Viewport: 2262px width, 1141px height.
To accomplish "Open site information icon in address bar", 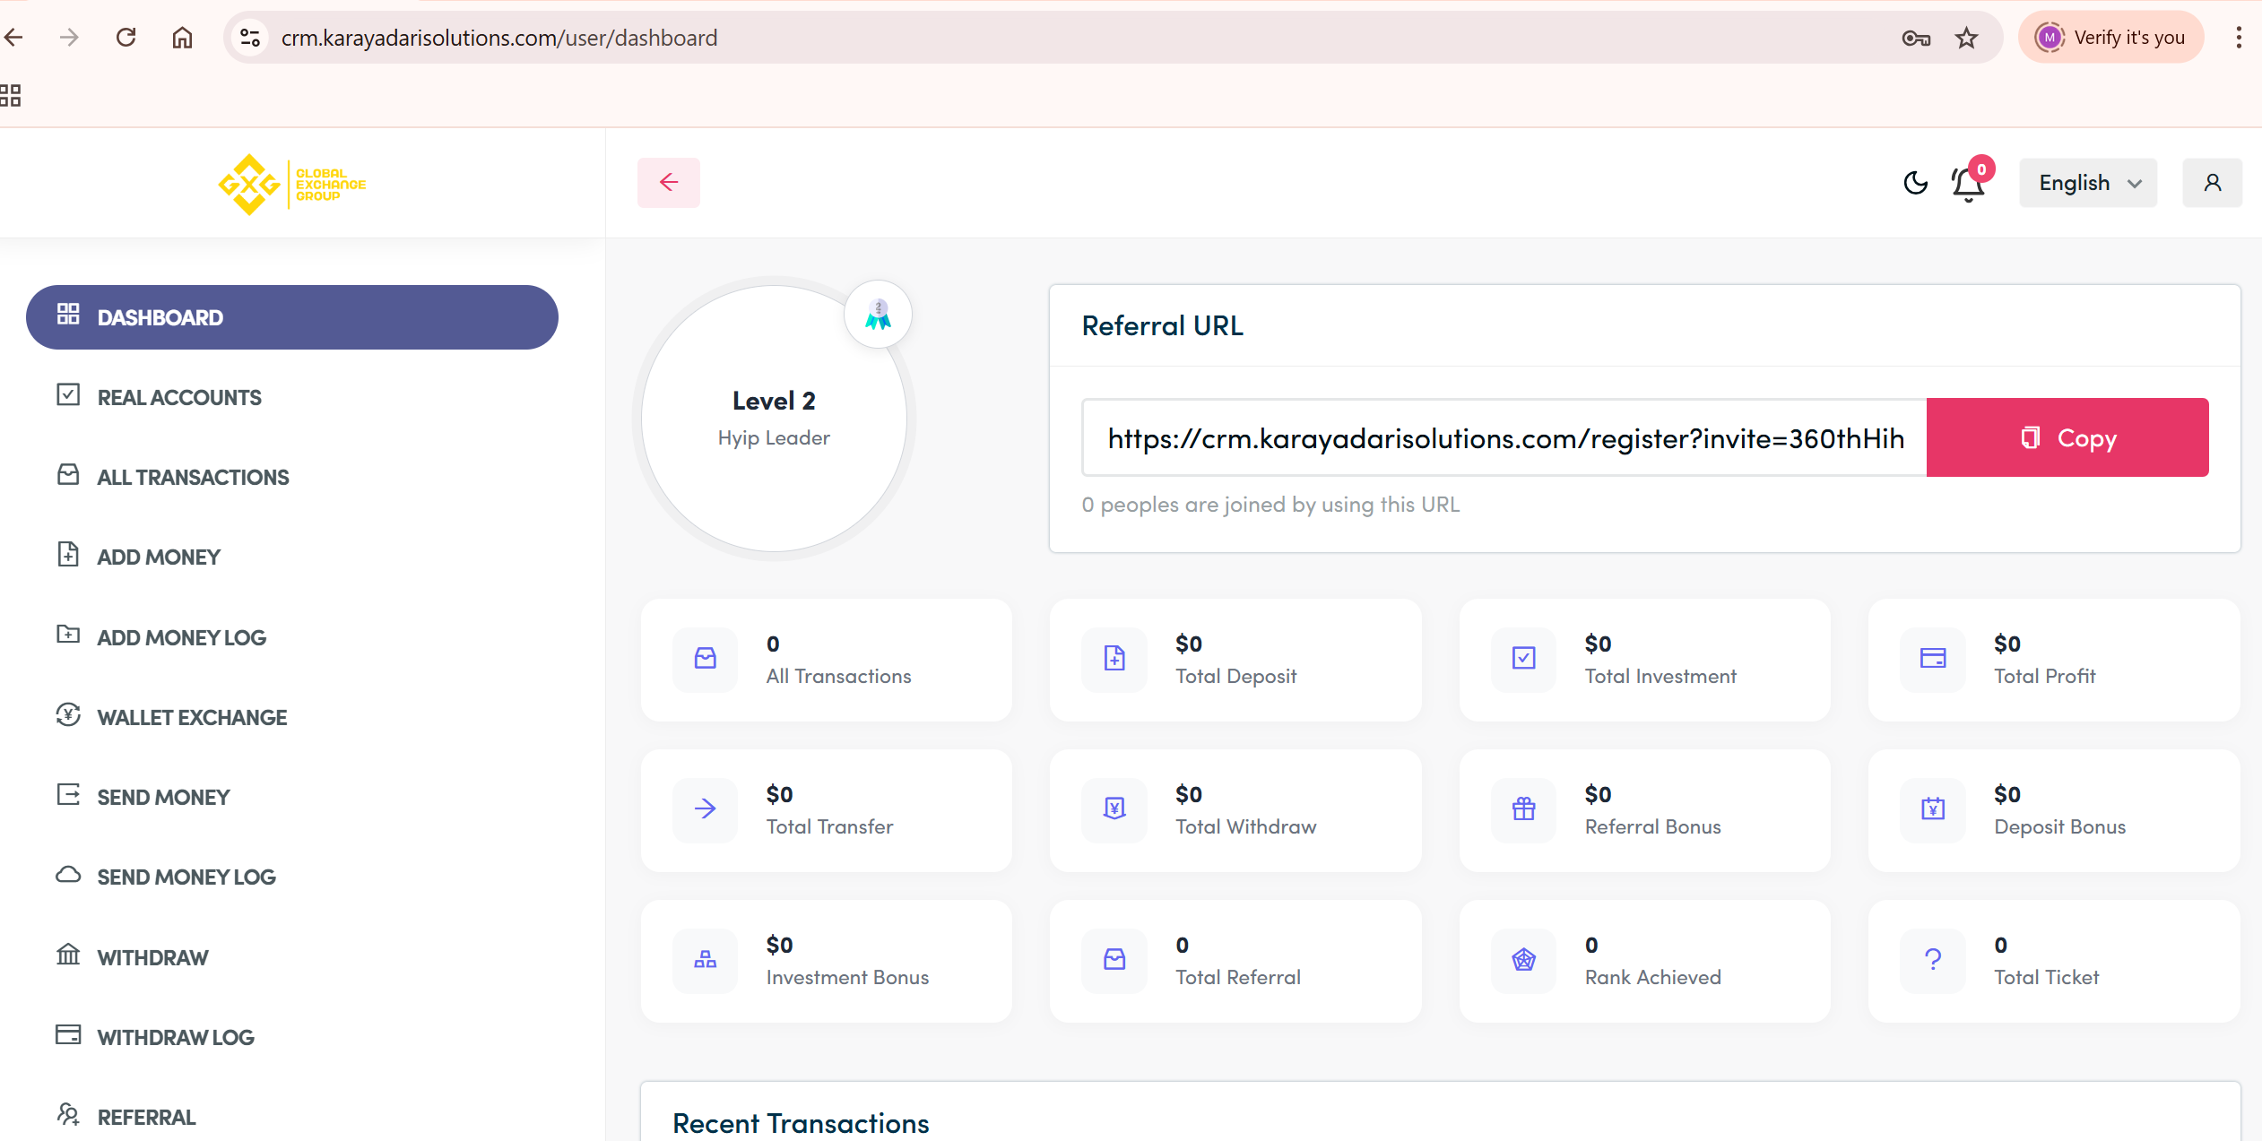I will click(x=250, y=38).
